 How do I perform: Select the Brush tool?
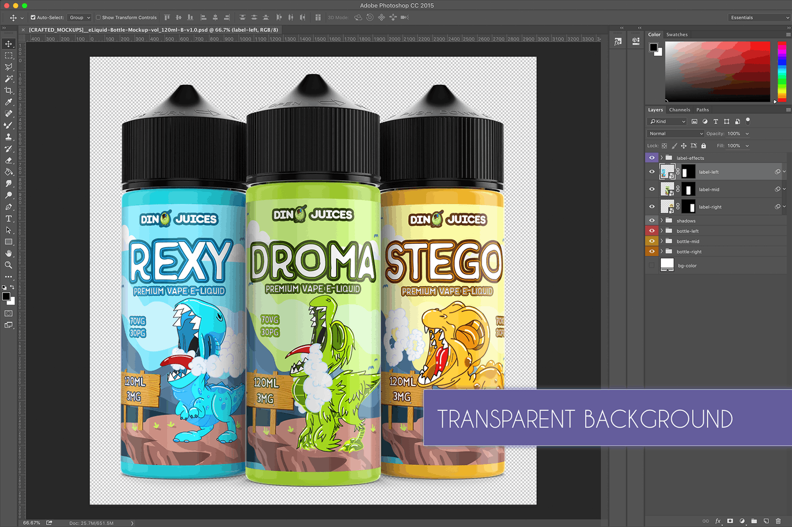(x=8, y=125)
